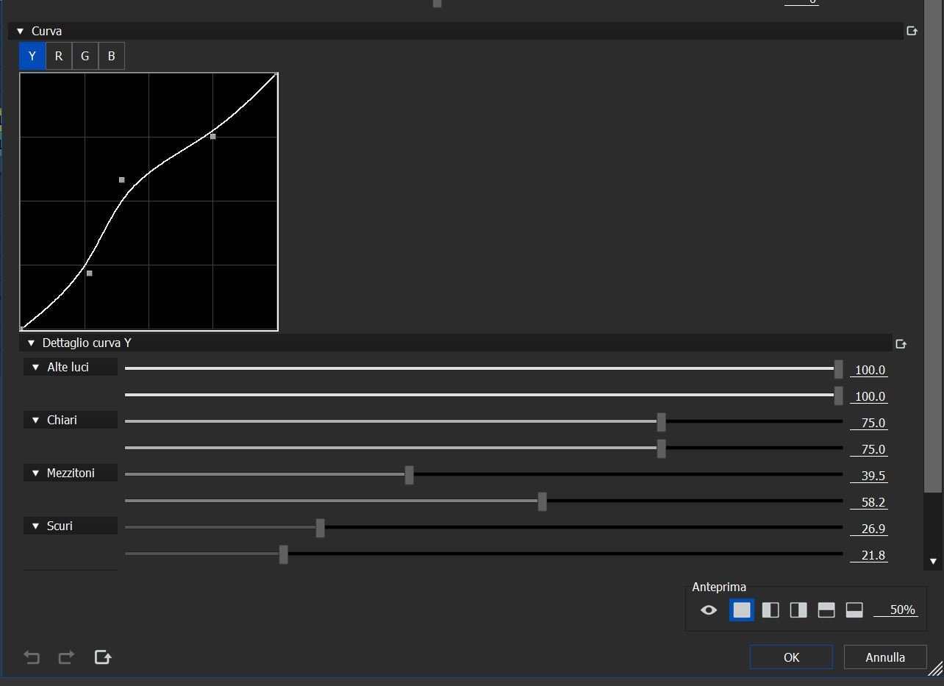Switch to the G curve channel

click(x=85, y=56)
